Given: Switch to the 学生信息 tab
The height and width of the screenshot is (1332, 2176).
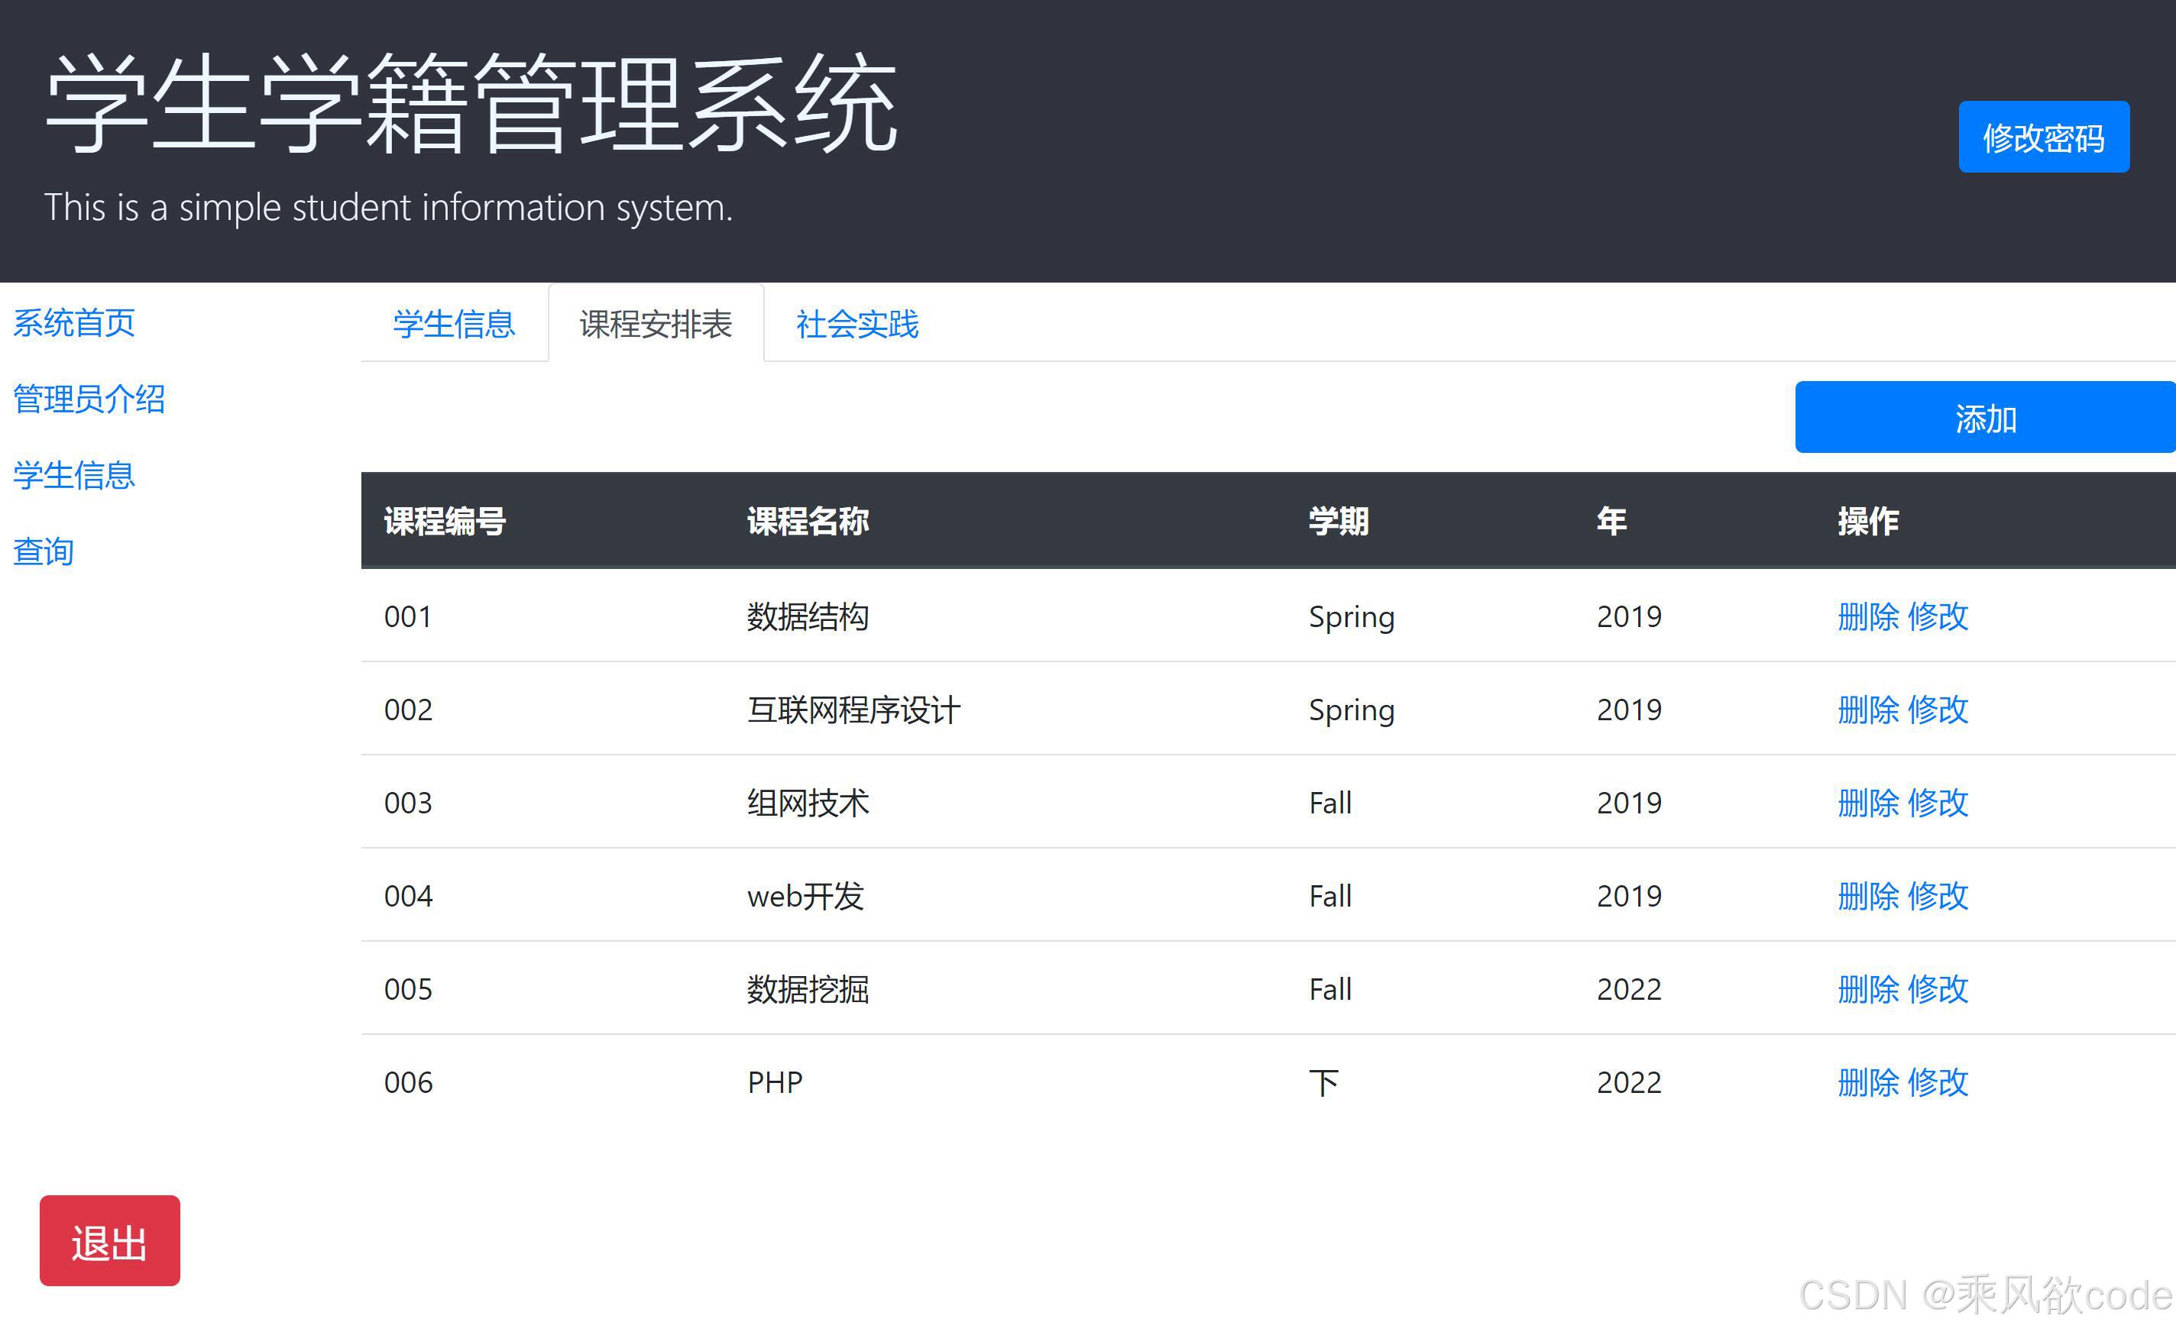Looking at the screenshot, I should click(x=454, y=325).
